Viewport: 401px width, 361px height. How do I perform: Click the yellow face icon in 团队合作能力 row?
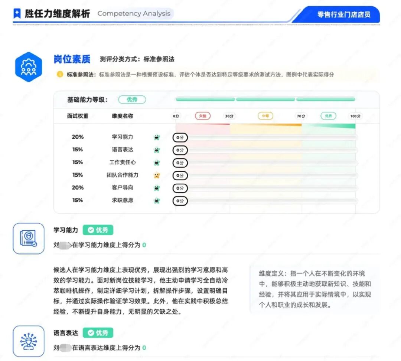[x=157, y=175]
